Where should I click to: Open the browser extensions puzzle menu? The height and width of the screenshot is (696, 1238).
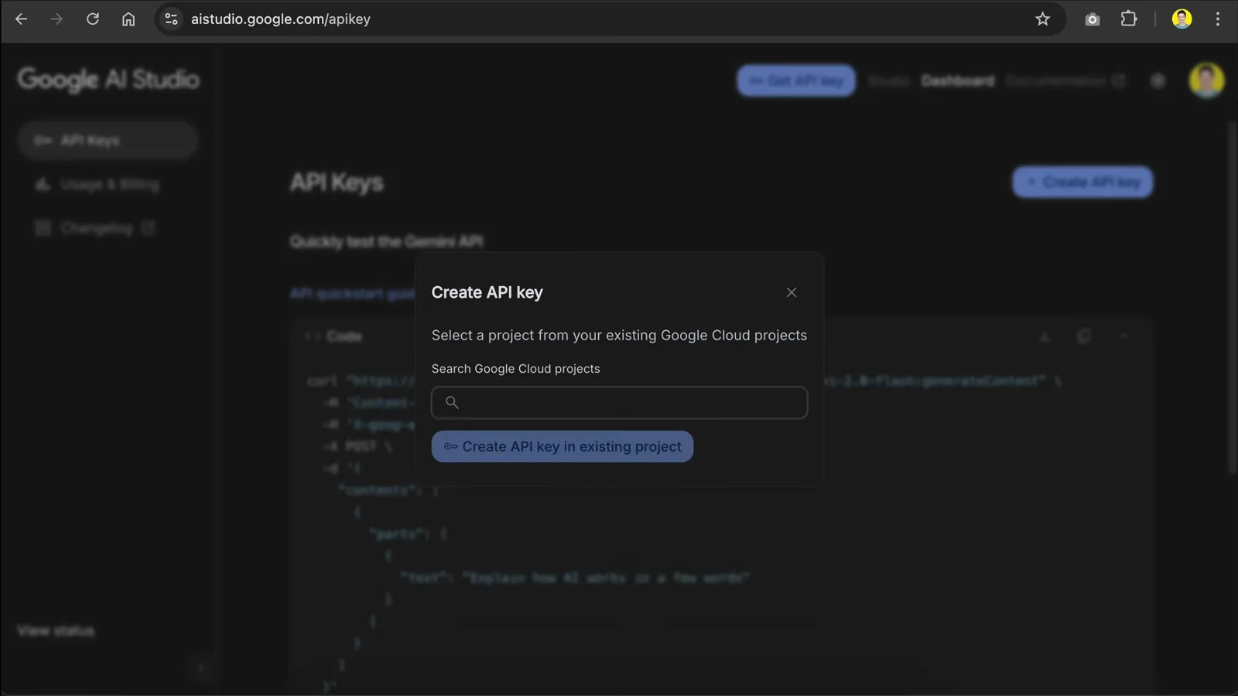coord(1129,19)
